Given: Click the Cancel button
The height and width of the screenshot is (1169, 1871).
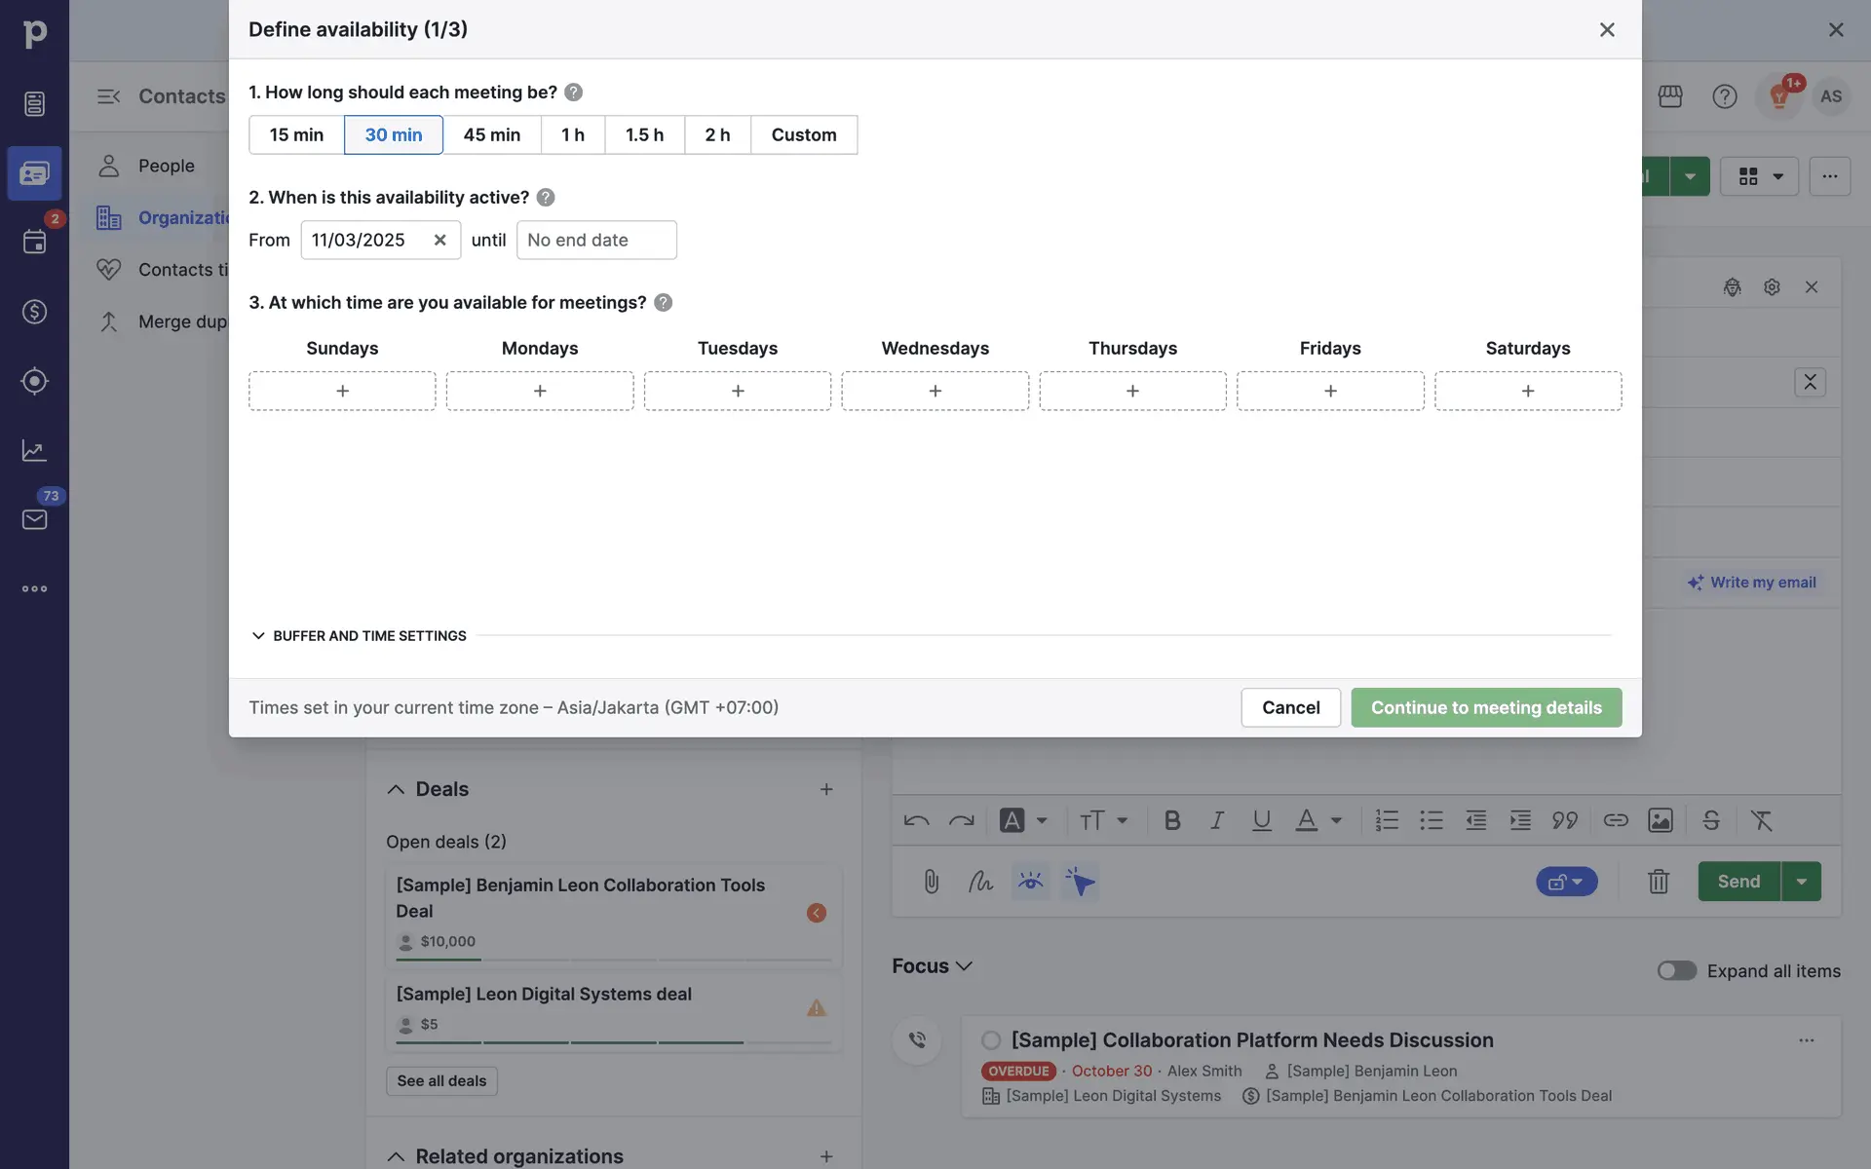Looking at the screenshot, I should tap(1290, 707).
